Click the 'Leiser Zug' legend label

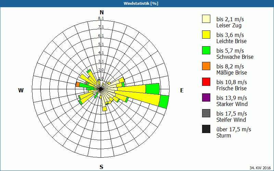(229, 25)
